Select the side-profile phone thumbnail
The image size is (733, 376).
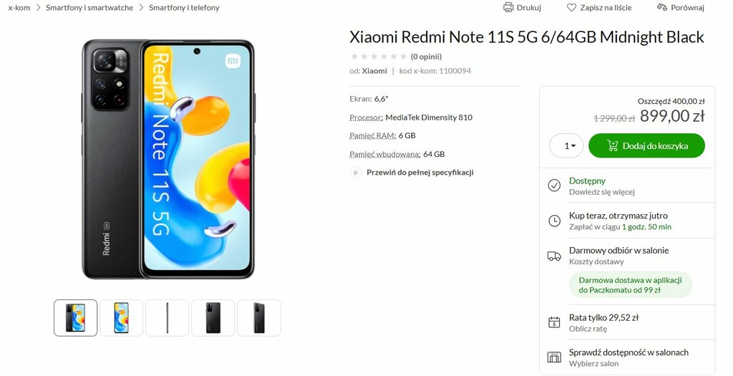167,318
